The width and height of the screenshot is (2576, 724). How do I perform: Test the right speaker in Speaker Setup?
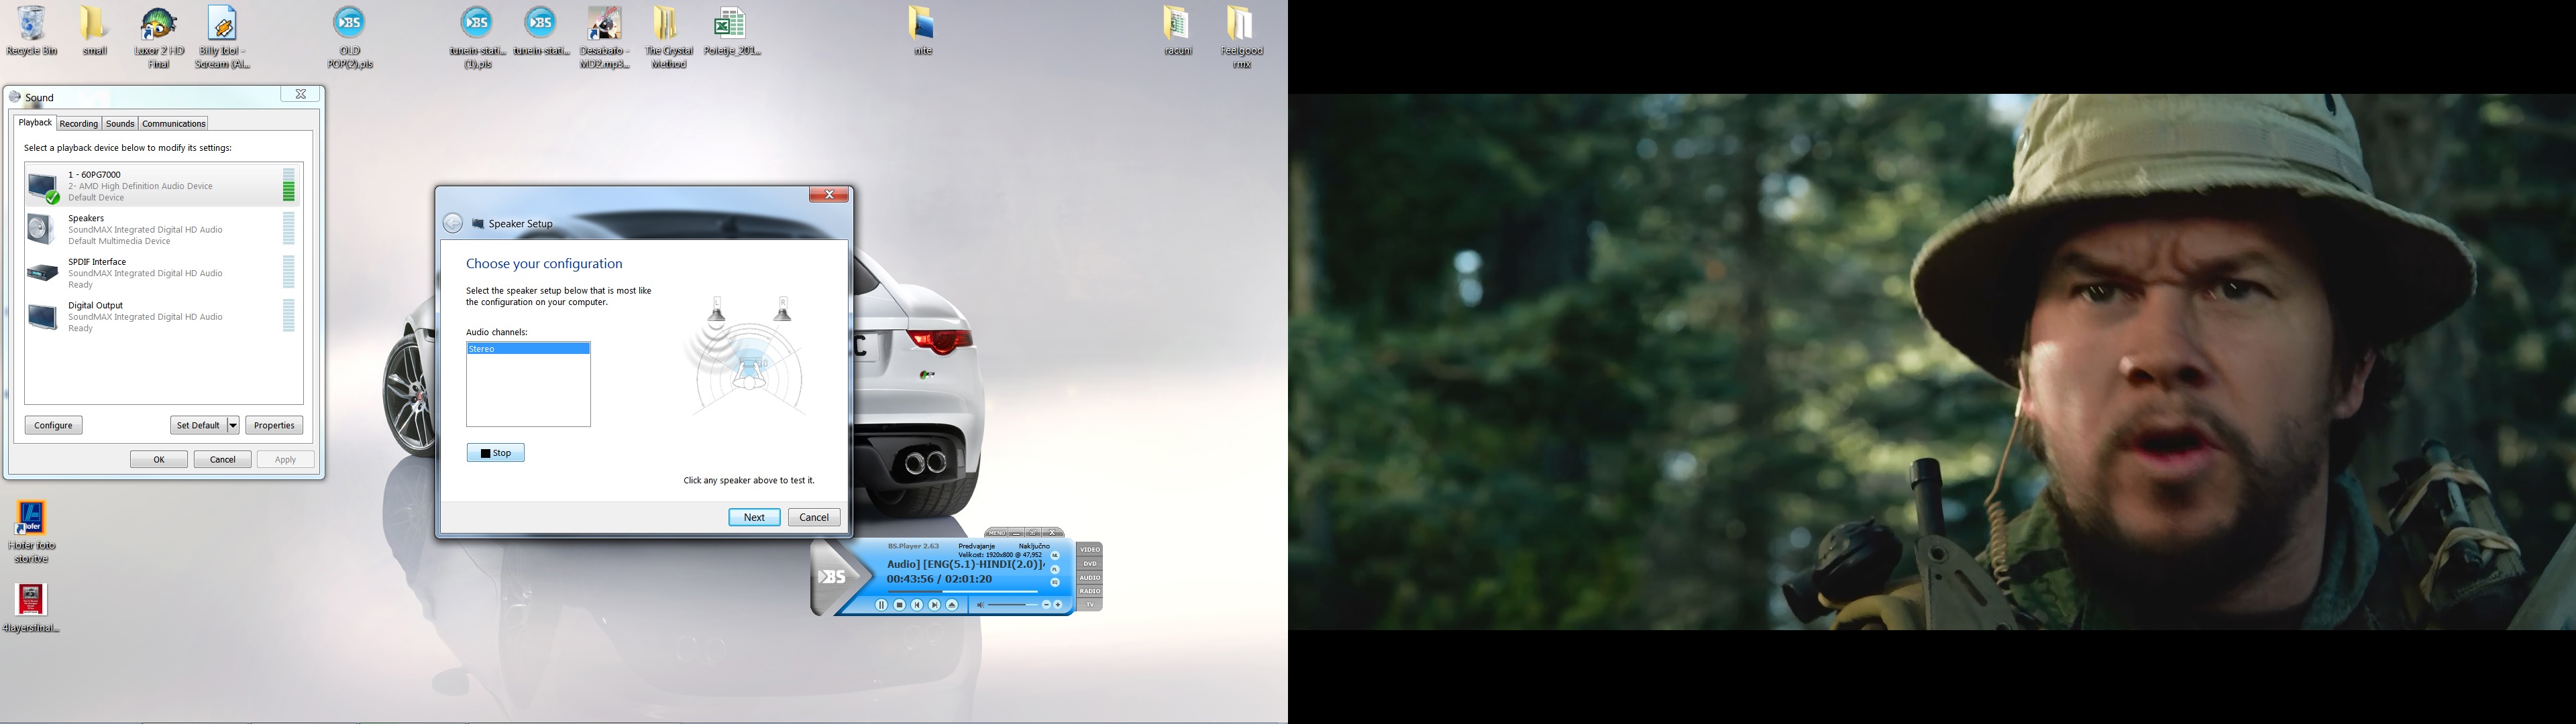pos(783,309)
